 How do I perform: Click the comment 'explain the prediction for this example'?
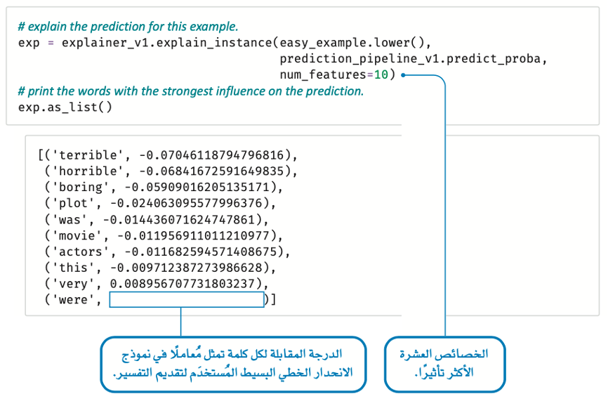[x=128, y=27]
